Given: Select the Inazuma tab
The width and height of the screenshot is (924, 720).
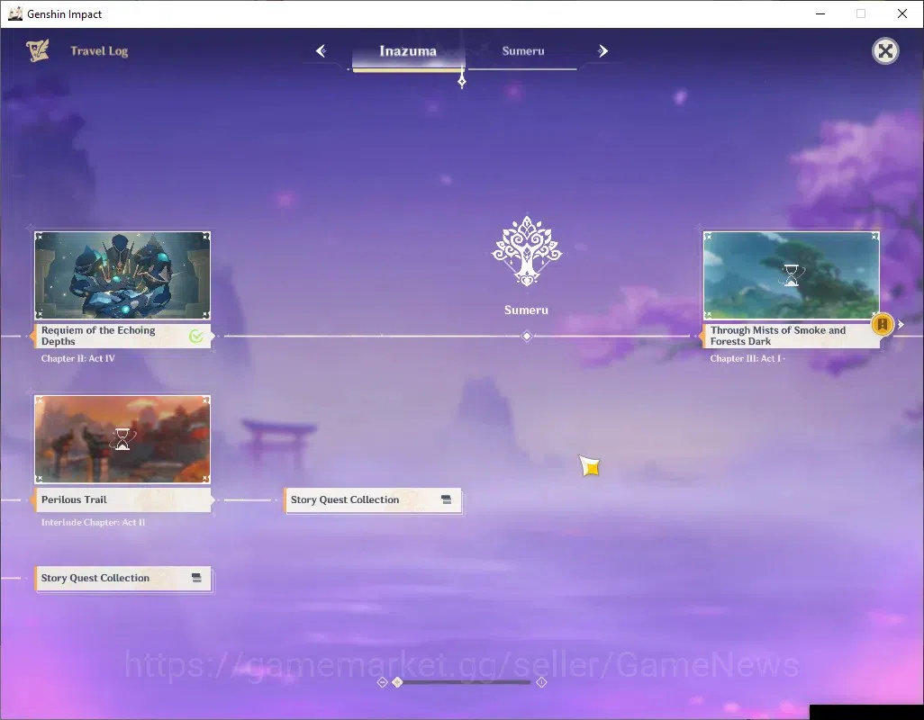Looking at the screenshot, I should point(408,51).
